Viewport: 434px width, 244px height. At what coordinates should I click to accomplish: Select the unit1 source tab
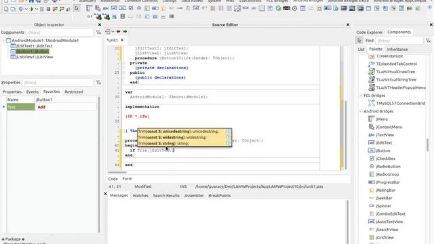pos(113,40)
